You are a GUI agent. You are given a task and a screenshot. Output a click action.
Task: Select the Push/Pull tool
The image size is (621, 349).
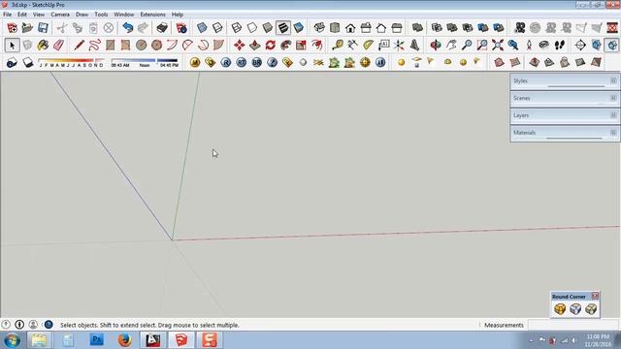tap(254, 46)
